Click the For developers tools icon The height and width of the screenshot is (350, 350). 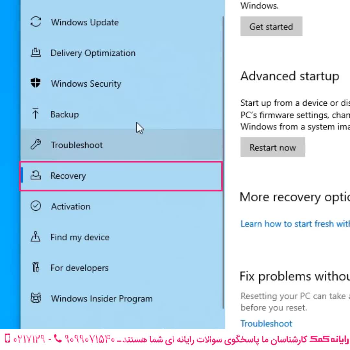(36, 268)
